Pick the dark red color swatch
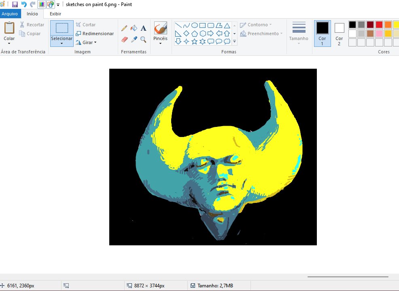Image resolution: width=399 pixels, height=291 pixels. (370, 25)
